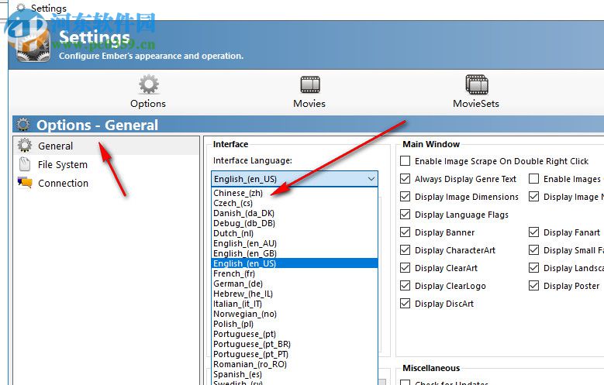Toggle Display Language Flags checkbox
Image resolution: width=604 pixels, height=385 pixels.
tap(405, 214)
